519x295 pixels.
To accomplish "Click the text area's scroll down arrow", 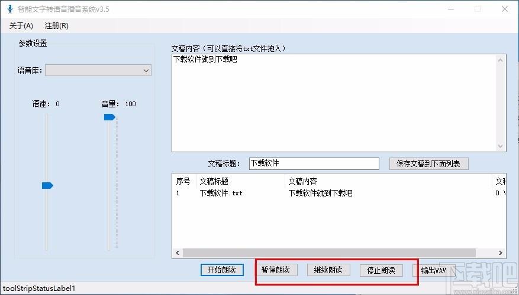I will coord(500,146).
